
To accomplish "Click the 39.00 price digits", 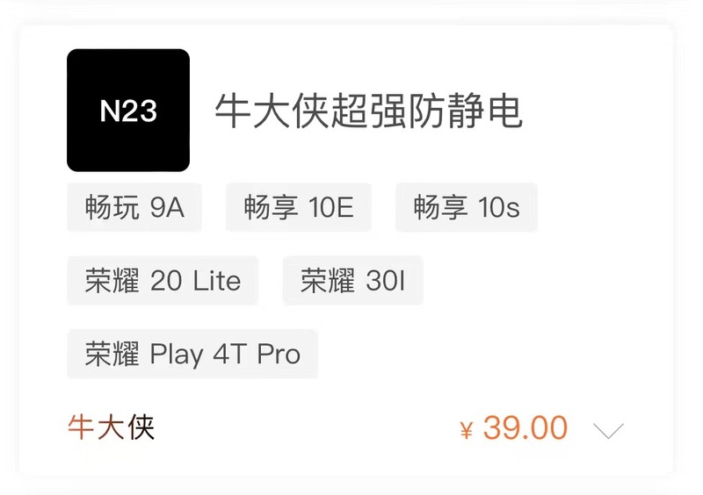I will pos(525,428).
